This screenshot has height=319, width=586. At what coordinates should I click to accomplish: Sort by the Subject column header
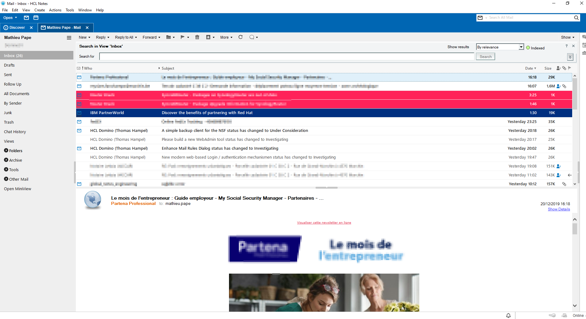(168, 68)
